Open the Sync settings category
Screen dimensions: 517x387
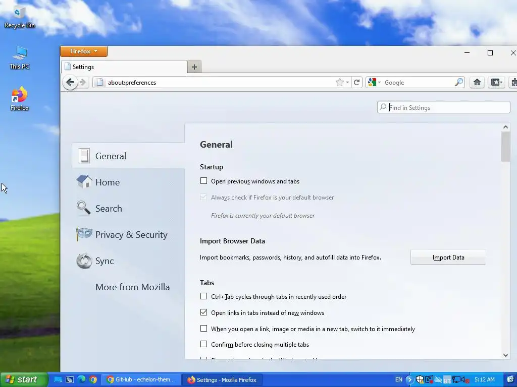(x=128, y=261)
